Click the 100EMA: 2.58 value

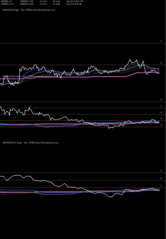pos(27,1)
